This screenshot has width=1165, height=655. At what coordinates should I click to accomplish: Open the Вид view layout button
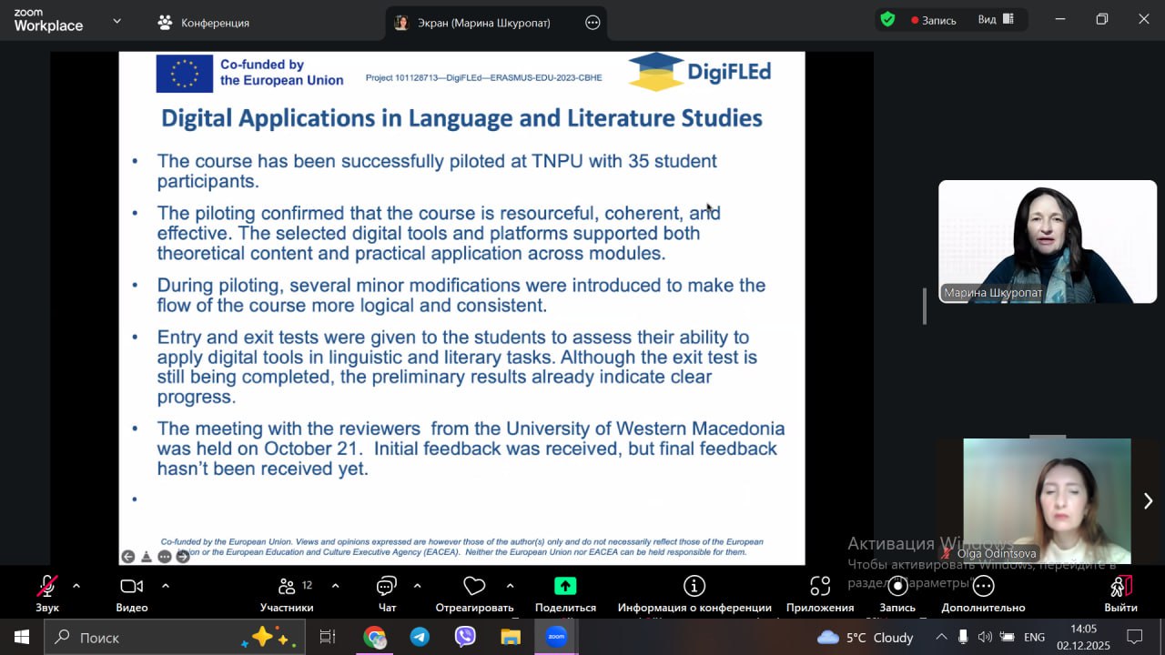pos(995,20)
